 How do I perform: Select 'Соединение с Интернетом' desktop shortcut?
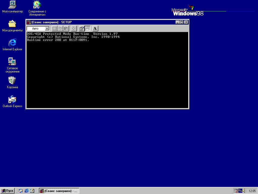[x=37, y=8]
